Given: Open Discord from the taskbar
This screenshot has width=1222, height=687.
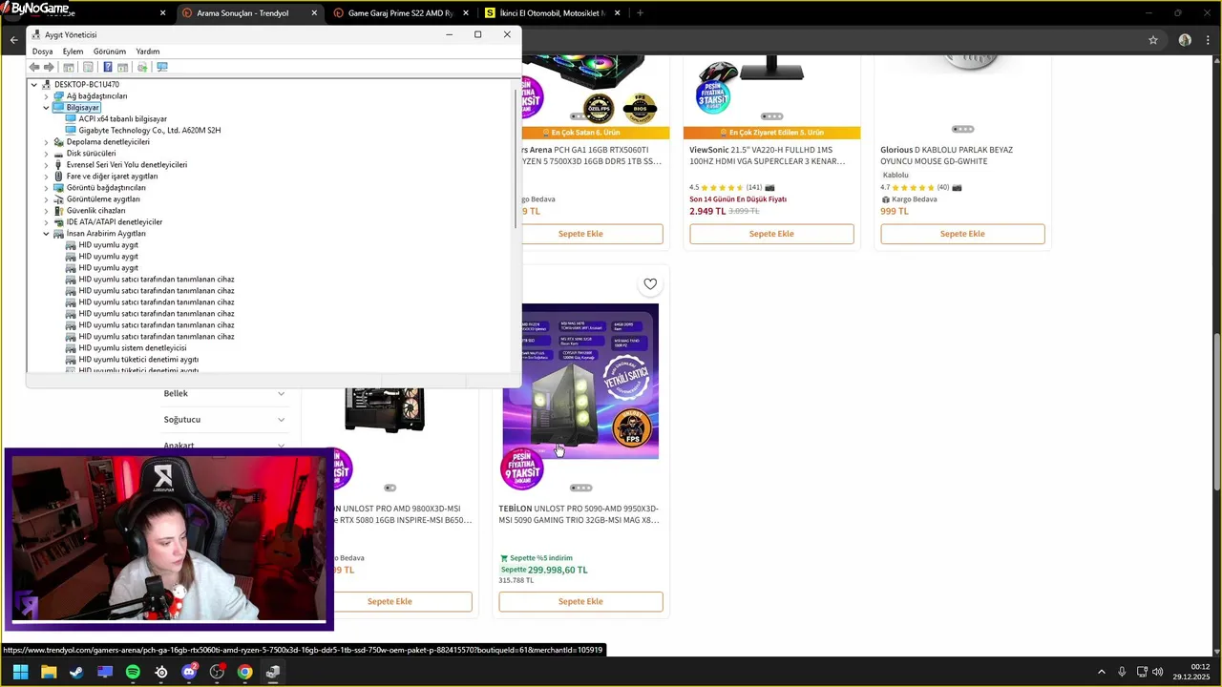Looking at the screenshot, I should click(x=189, y=672).
